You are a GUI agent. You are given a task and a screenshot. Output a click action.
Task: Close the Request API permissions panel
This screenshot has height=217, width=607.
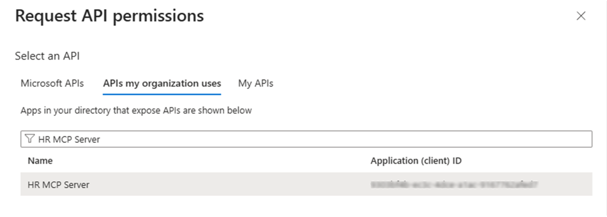point(581,16)
